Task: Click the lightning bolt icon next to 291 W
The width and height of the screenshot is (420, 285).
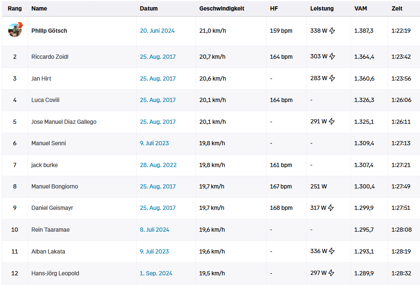Action: [x=332, y=122]
